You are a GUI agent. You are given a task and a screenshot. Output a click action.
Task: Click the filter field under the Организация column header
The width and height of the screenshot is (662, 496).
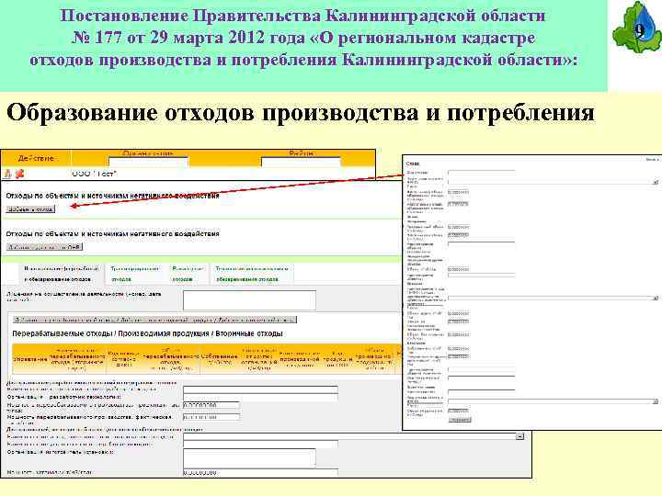pyautogui.click(x=148, y=162)
